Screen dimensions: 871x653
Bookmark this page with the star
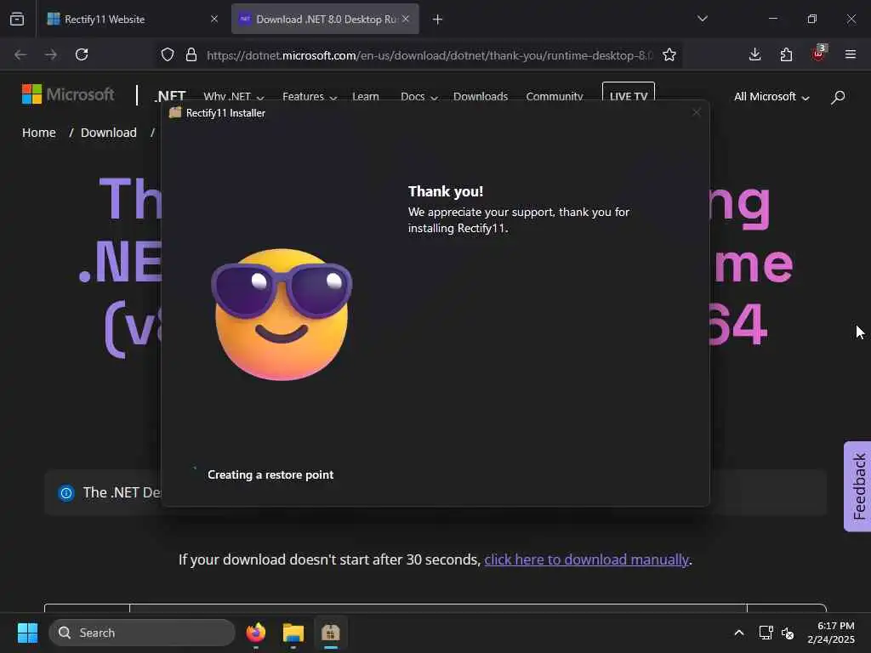point(669,54)
